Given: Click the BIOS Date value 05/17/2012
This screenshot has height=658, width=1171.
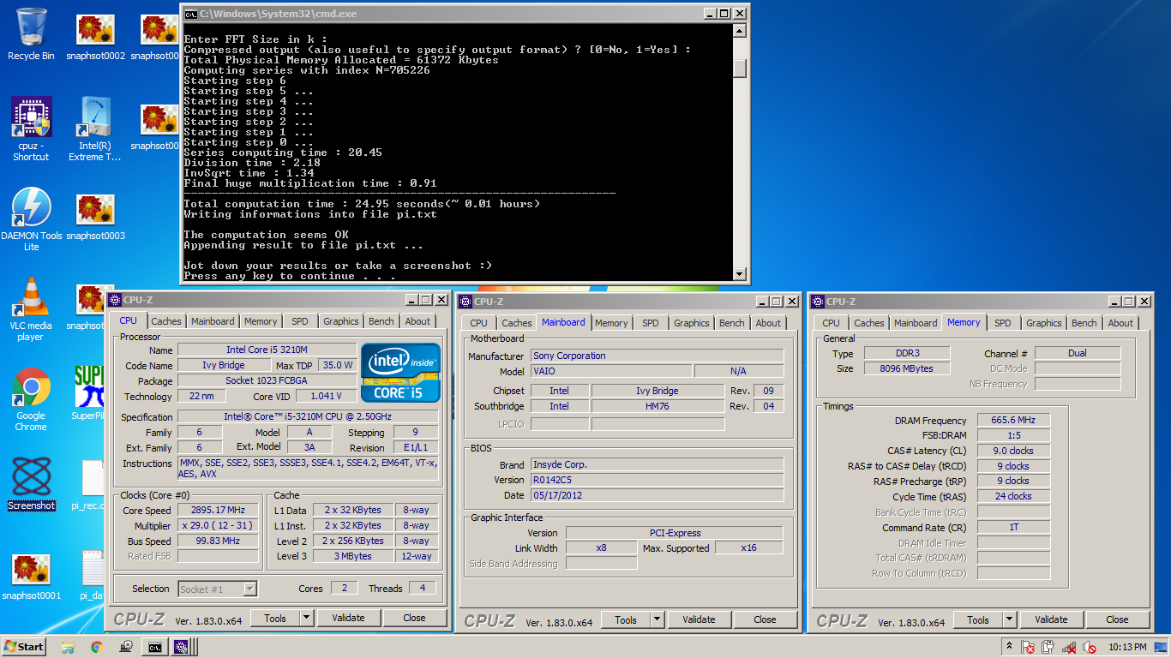Looking at the screenshot, I should coord(657,495).
